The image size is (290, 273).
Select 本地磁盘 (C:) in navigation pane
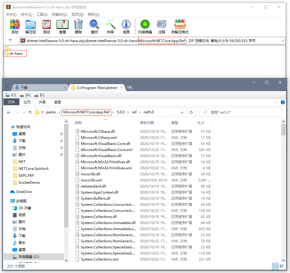(34, 257)
